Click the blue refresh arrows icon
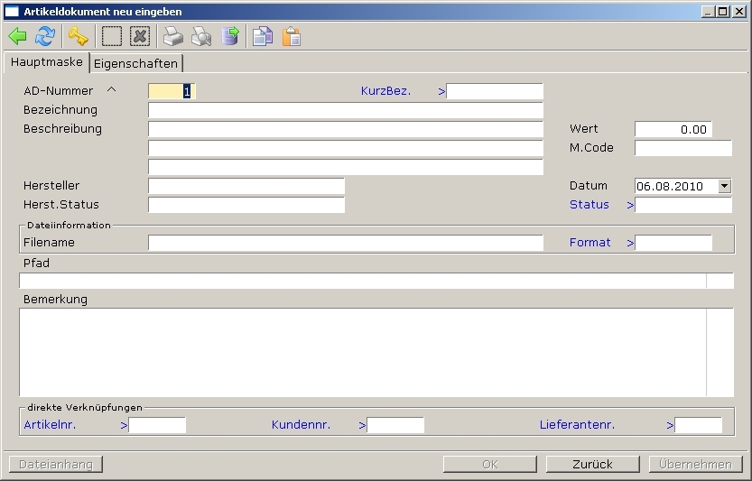752x481 pixels. 45,36
